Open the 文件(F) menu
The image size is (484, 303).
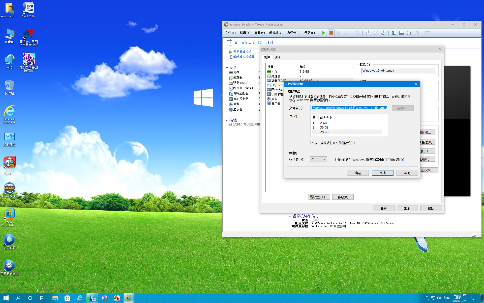point(230,33)
